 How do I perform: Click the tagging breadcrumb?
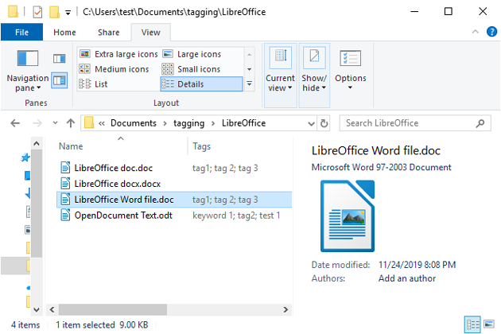(x=188, y=123)
